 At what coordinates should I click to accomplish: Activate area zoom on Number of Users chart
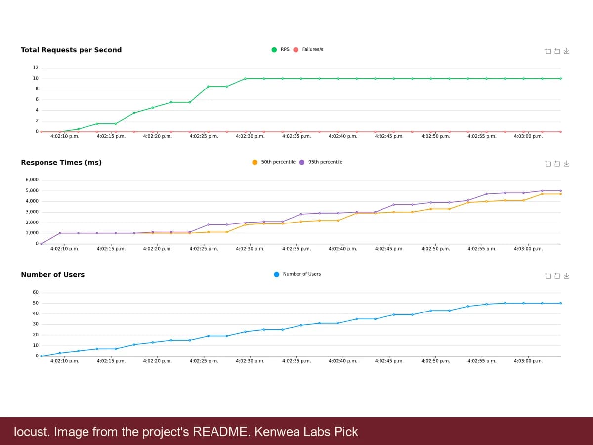pos(547,275)
